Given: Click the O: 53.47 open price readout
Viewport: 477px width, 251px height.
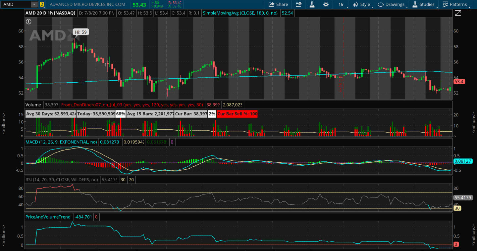Looking at the screenshot, I should click(x=126, y=13).
